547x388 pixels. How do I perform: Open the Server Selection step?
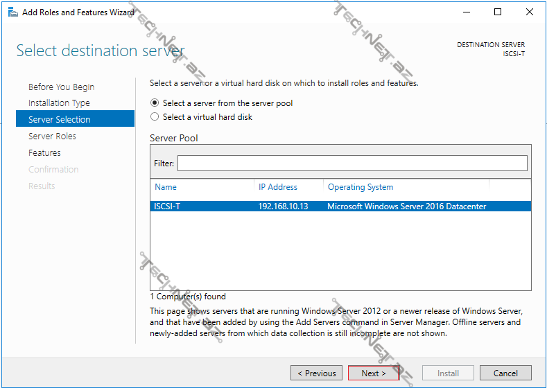(x=59, y=120)
